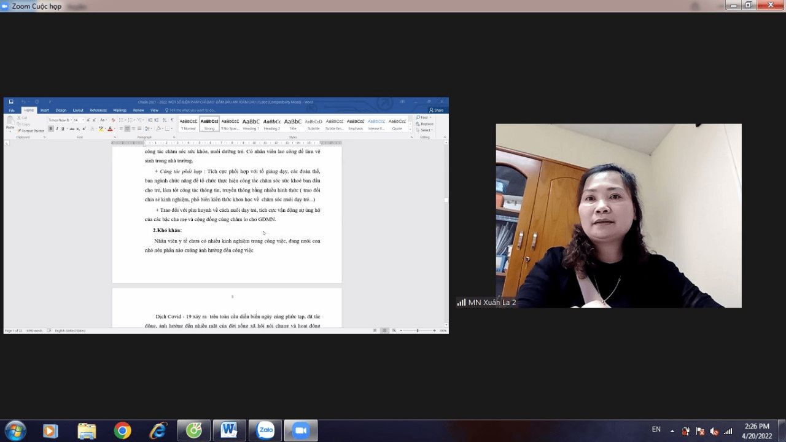Switch to the Insert ribbon tab
The height and width of the screenshot is (442, 786).
pyautogui.click(x=45, y=110)
